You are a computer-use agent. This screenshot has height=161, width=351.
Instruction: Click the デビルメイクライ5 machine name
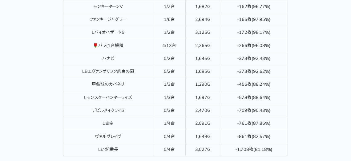tap(108, 110)
